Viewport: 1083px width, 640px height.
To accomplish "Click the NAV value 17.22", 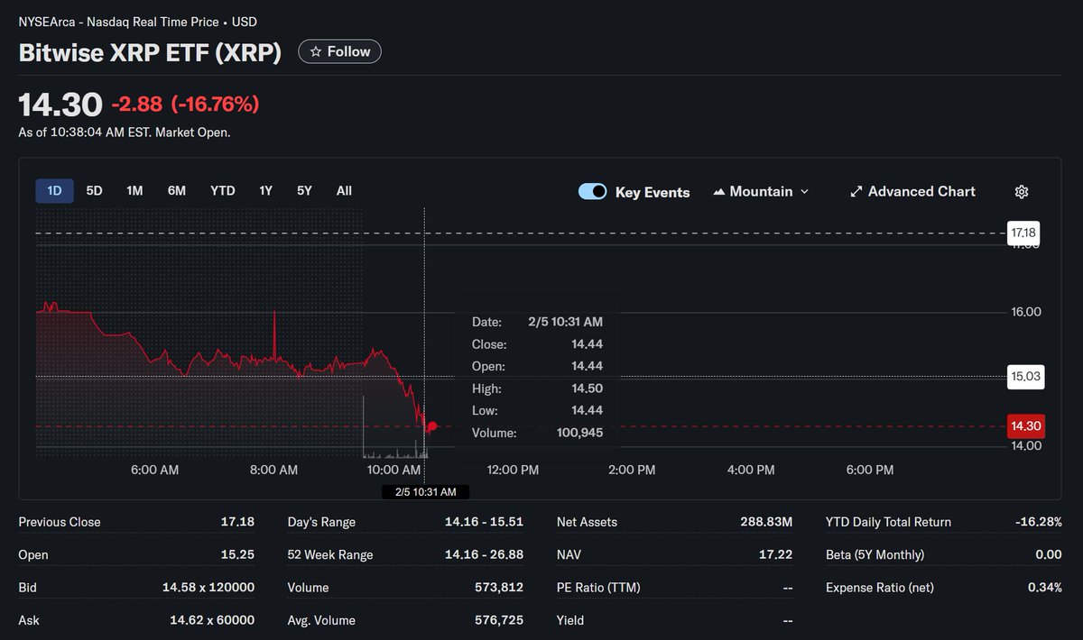I will (776, 554).
